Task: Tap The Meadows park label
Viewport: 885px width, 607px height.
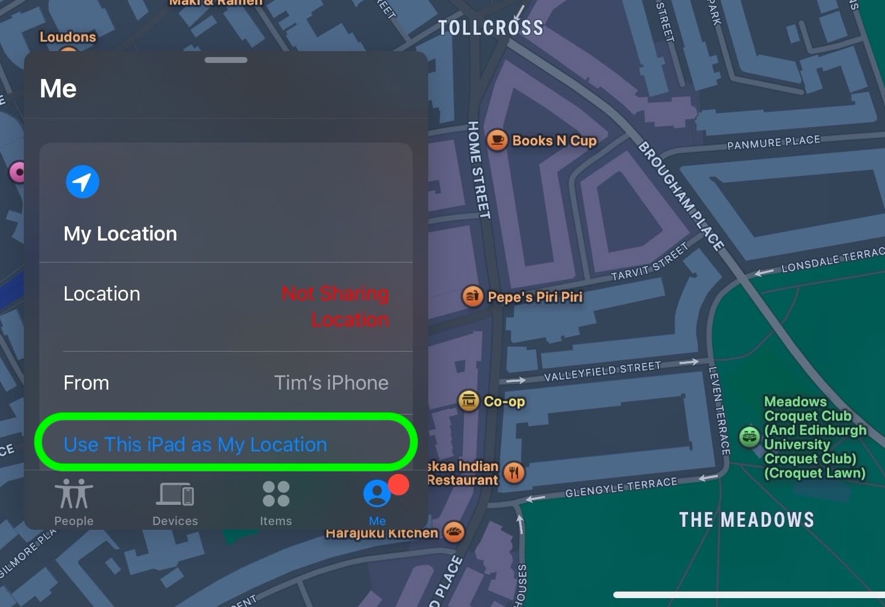Action: 746,520
